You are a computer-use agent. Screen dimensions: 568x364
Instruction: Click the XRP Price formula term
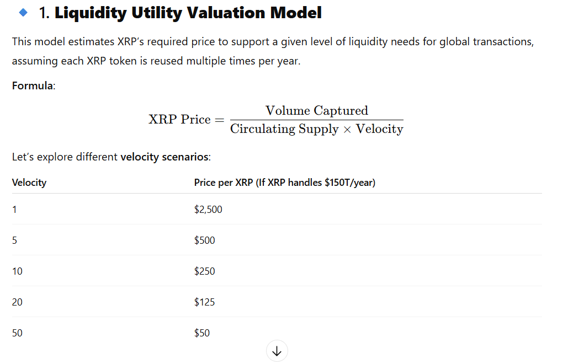179,120
